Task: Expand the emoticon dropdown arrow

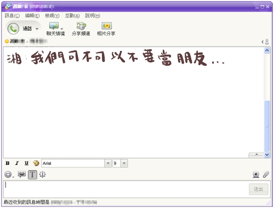Action: pos(13,177)
